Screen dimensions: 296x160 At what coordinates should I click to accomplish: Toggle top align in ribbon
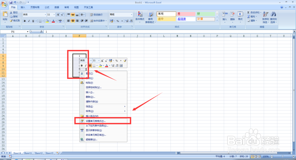point(69,14)
